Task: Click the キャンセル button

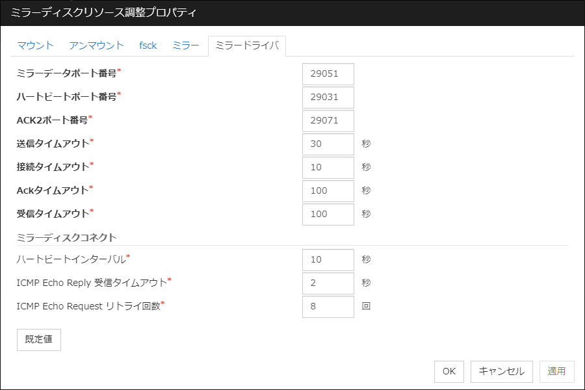Action: (501, 372)
